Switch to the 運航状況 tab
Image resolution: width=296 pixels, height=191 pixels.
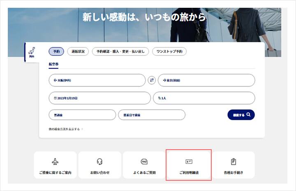(78, 52)
